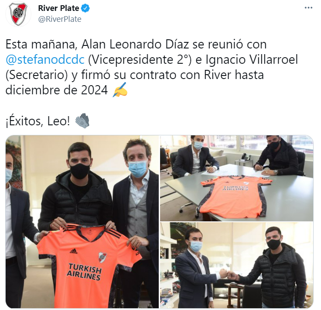Click the Turkish Airlines logo on held jersey
The image size is (321, 310).
pyautogui.click(x=84, y=272)
